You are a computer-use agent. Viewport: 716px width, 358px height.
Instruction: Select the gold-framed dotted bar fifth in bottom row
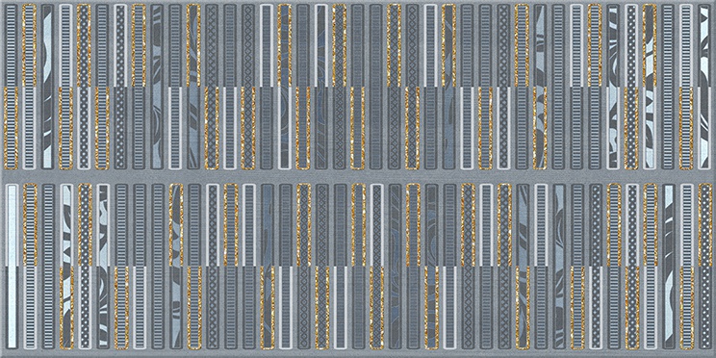click(84, 224)
